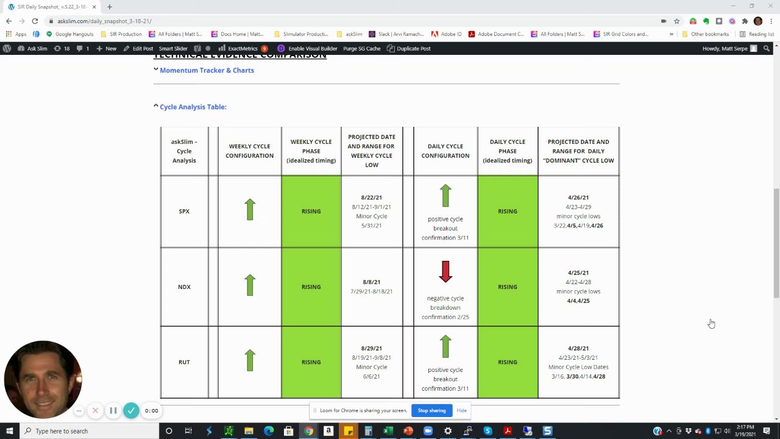
Task: Open the 18 pending updates icon
Action: (62, 48)
